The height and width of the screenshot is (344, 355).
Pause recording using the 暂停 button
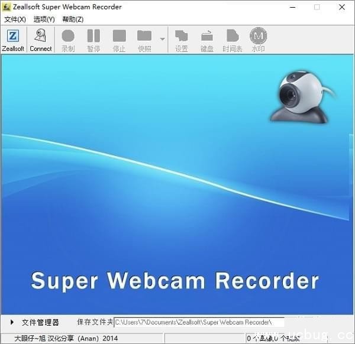click(x=93, y=40)
